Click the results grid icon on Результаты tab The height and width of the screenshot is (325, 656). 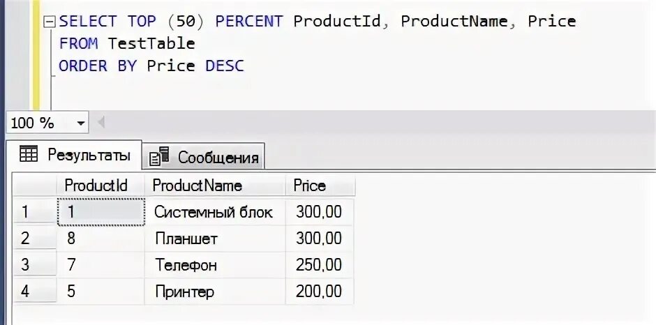click(29, 155)
